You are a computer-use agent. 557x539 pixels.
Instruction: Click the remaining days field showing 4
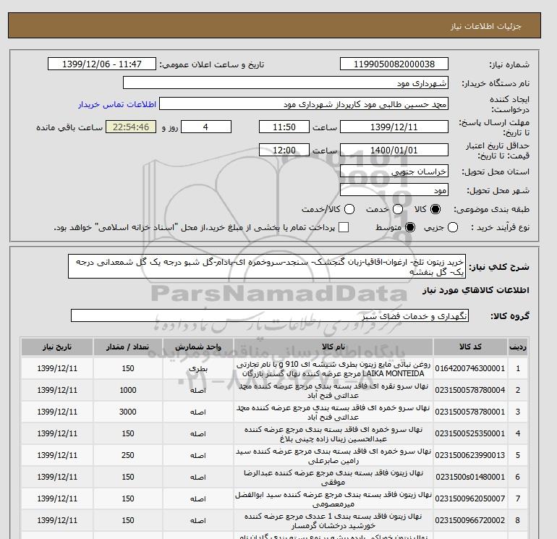pos(206,127)
